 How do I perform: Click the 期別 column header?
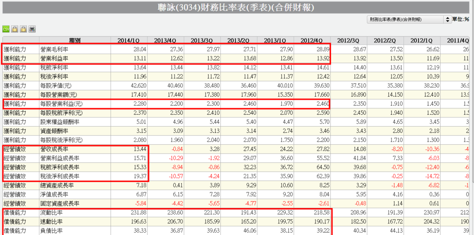(x=75, y=40)
